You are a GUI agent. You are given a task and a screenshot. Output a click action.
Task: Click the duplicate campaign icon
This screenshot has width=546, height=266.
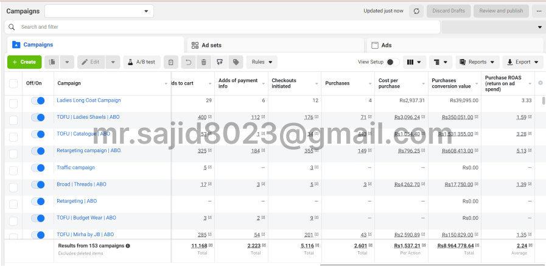[53, 62]
